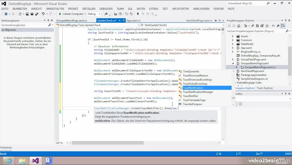Click the Werkzeugkasten search magnifier icon

click(49, 25)
